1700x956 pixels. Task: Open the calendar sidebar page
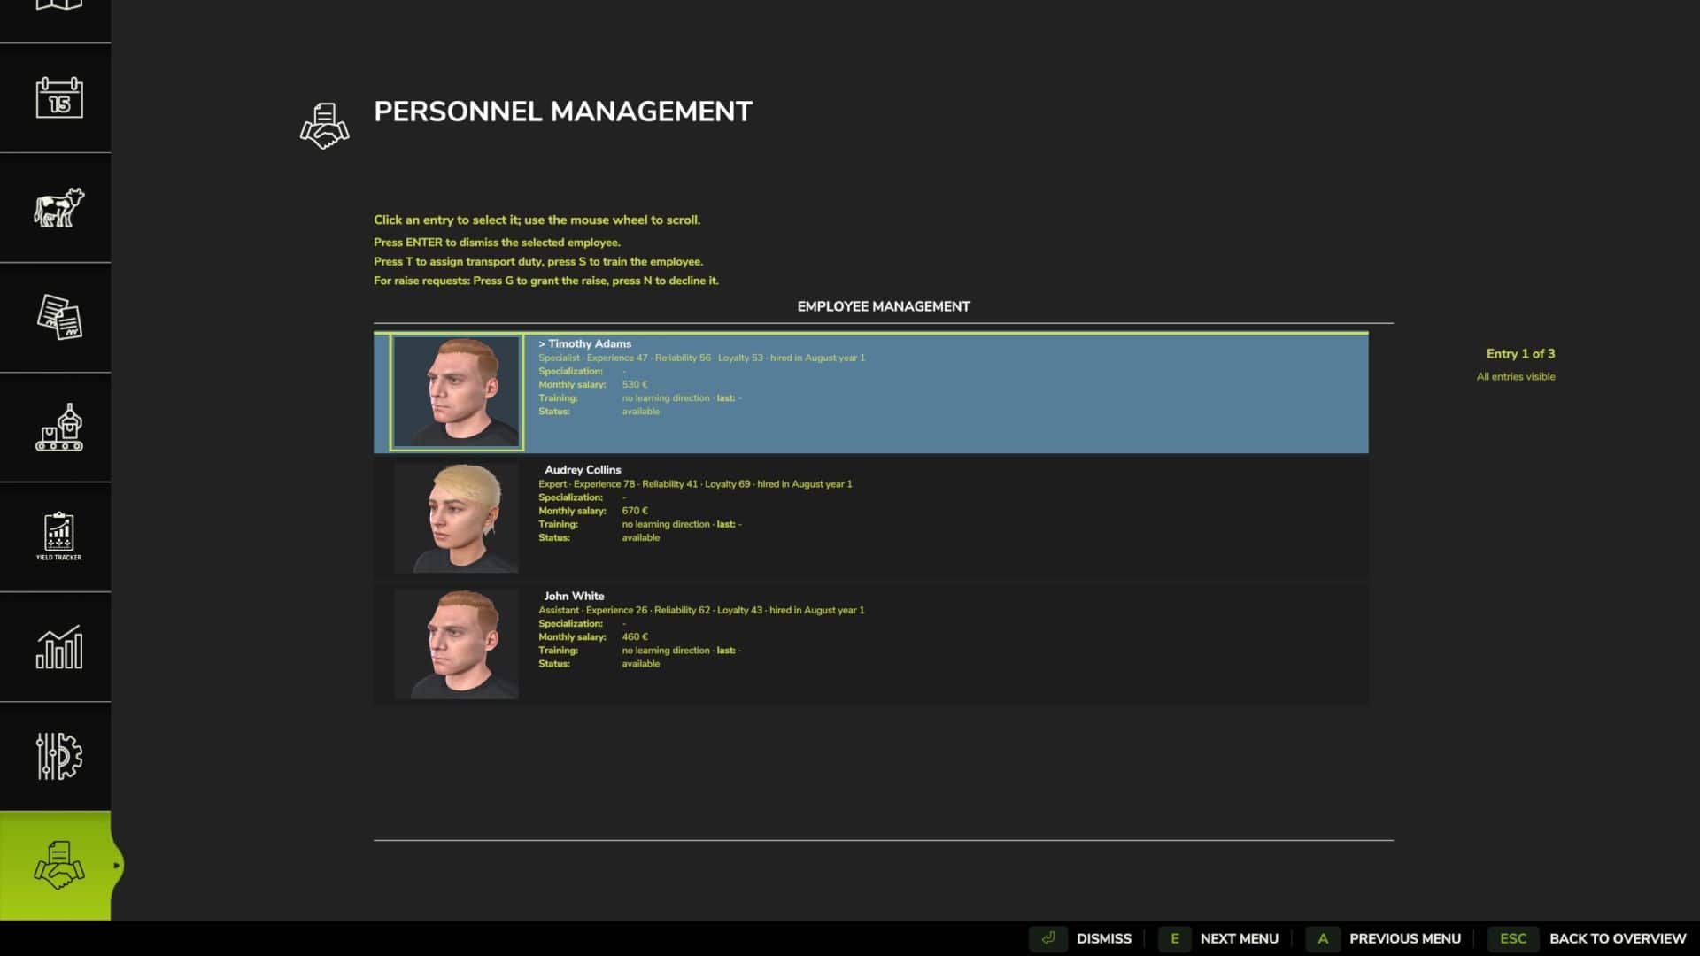pos(59,97)
